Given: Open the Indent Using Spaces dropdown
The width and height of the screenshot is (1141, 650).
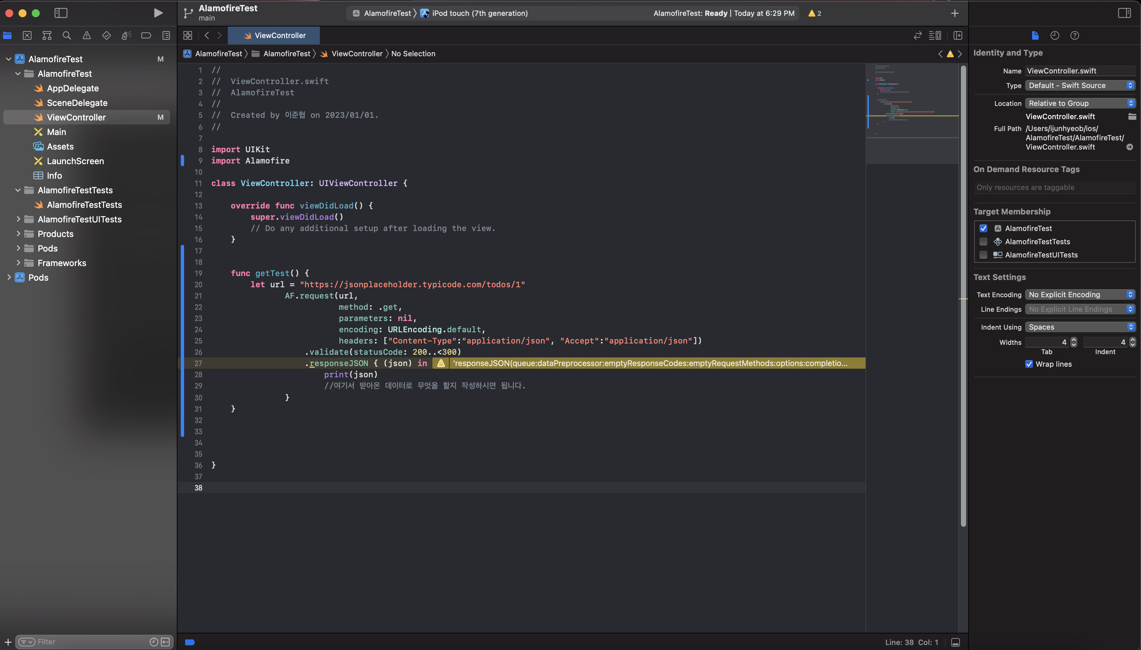Looking at the screenshot, I should (1080, 327).
